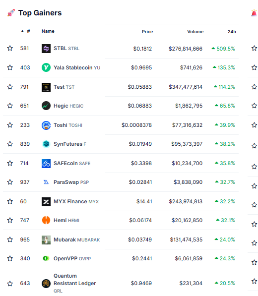Click the Mubarak thumbnail image
Viewport: 258px width, 296px height.
pyautogui.click(x=46, y=240)
